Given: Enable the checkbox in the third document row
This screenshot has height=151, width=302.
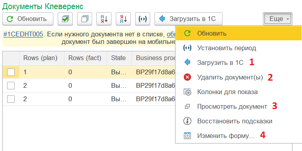Looking at the screenshot, I should pyautogui.click(x=11, y=99).
